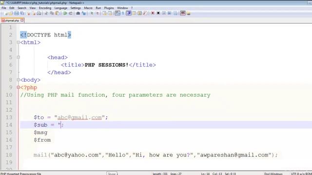Click the Paste clipboard icon
The height and width of the screenshot is (175, 312).
58,13
